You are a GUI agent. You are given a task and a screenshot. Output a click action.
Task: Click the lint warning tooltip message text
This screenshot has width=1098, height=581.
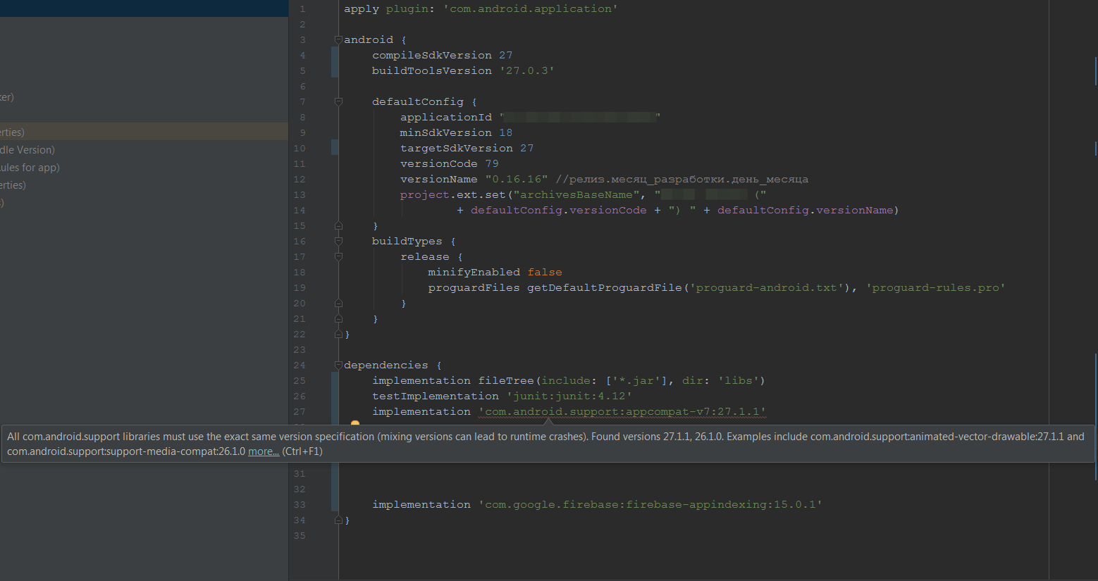coord(545,444)
